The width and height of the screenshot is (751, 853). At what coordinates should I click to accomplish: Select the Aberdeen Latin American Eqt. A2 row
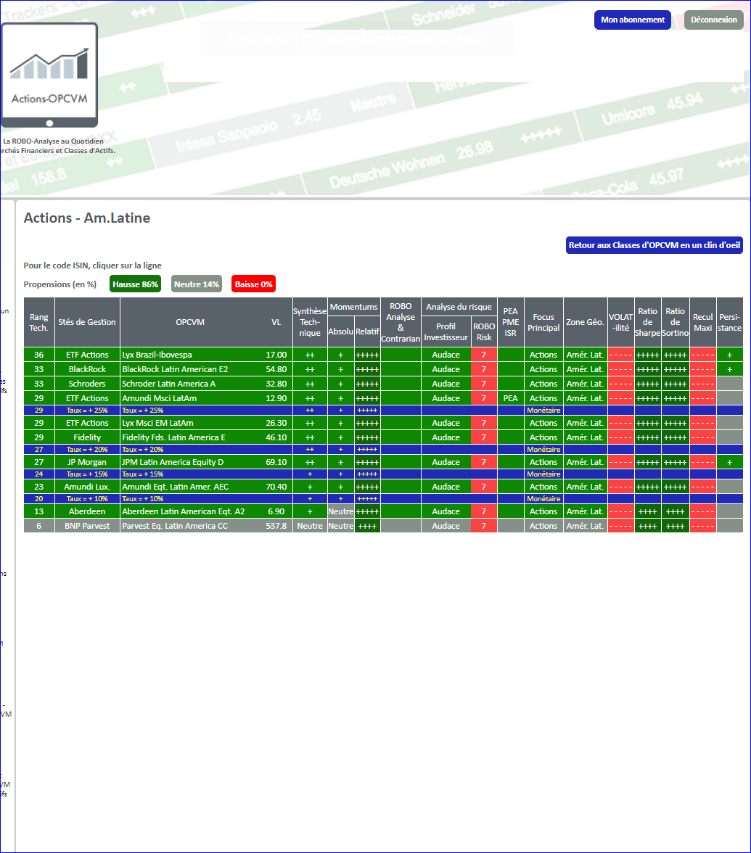pyautogui.click(x=383, y=511)
